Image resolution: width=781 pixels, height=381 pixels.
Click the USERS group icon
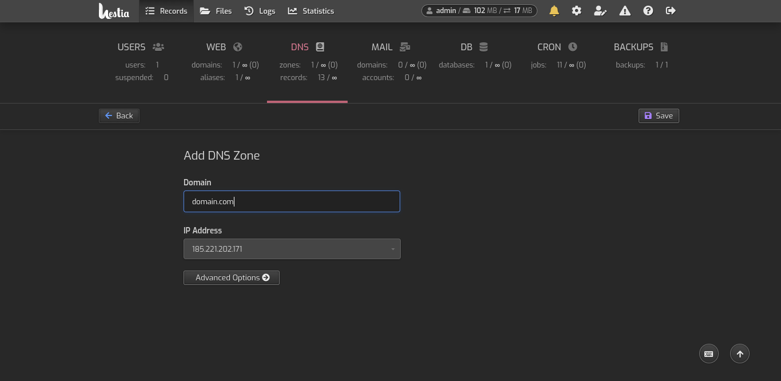[158, 47]
